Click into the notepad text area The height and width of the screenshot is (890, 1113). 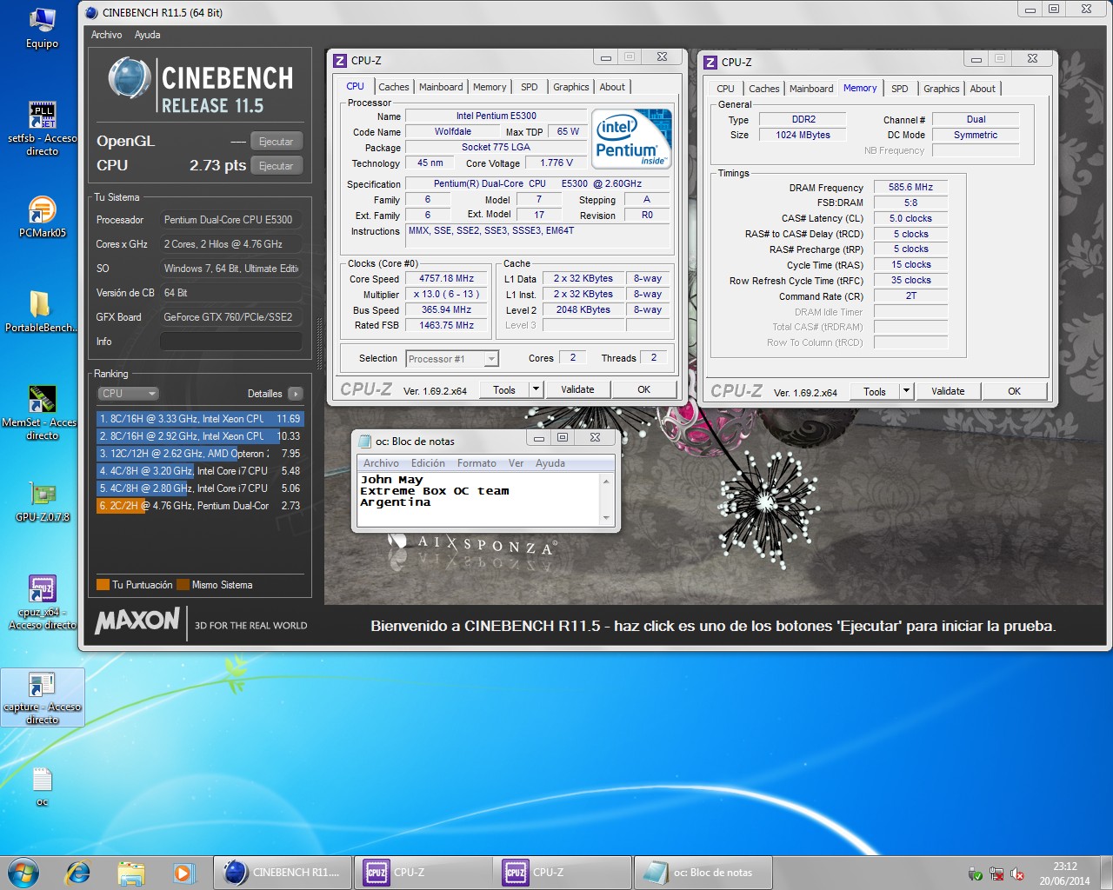click(478, 501)
